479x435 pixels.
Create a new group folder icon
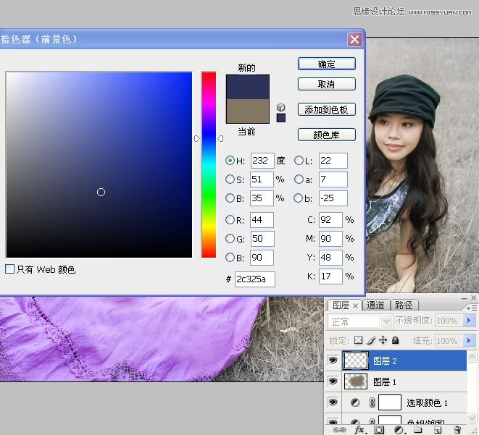click(x=418, y=430)
